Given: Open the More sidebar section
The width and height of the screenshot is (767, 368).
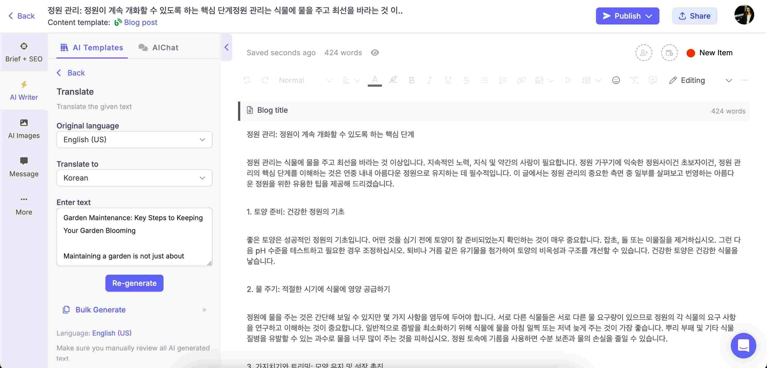Looking at the screenshot, I should click(24, 206).
